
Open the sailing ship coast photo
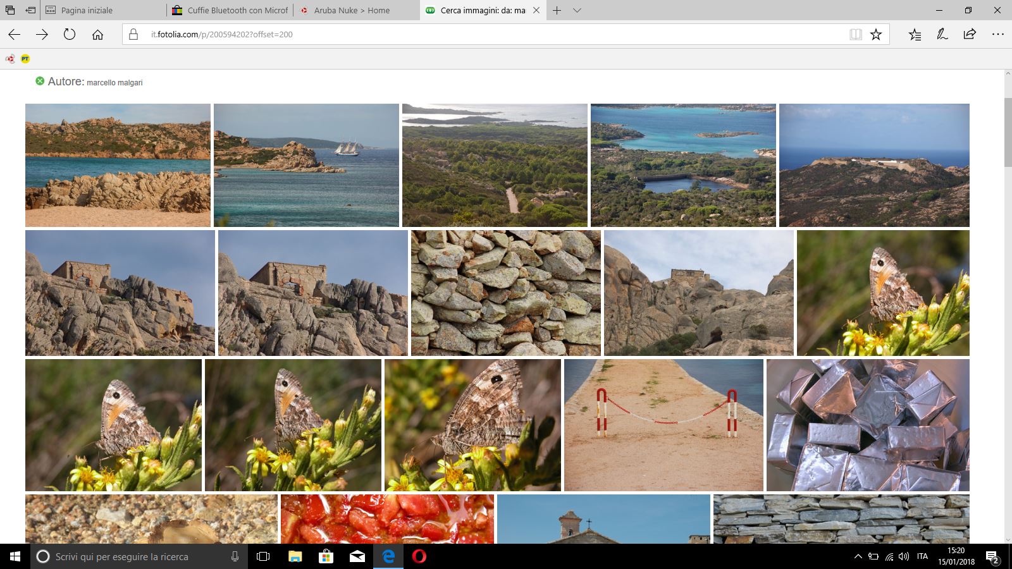point(306,165)
